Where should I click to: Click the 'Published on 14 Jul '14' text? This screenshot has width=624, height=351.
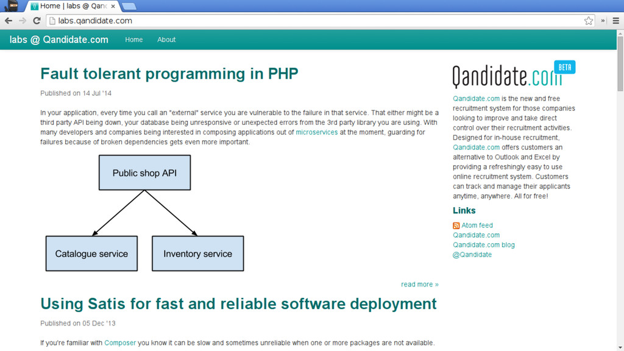[x=76, y=93]
